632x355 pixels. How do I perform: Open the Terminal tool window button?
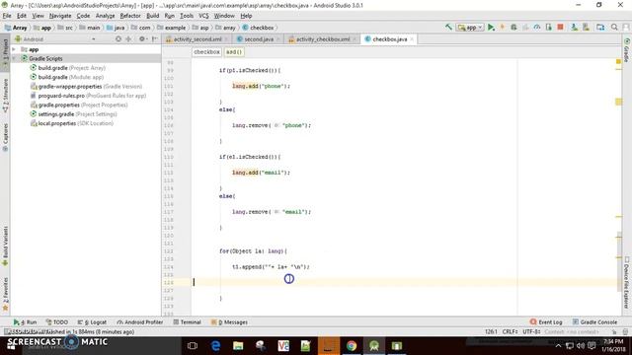click(187, 322)
